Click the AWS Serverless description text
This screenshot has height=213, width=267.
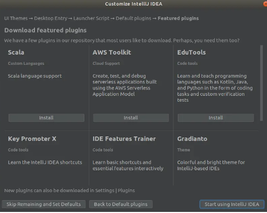pyautogui.click(x=125, y=85)
